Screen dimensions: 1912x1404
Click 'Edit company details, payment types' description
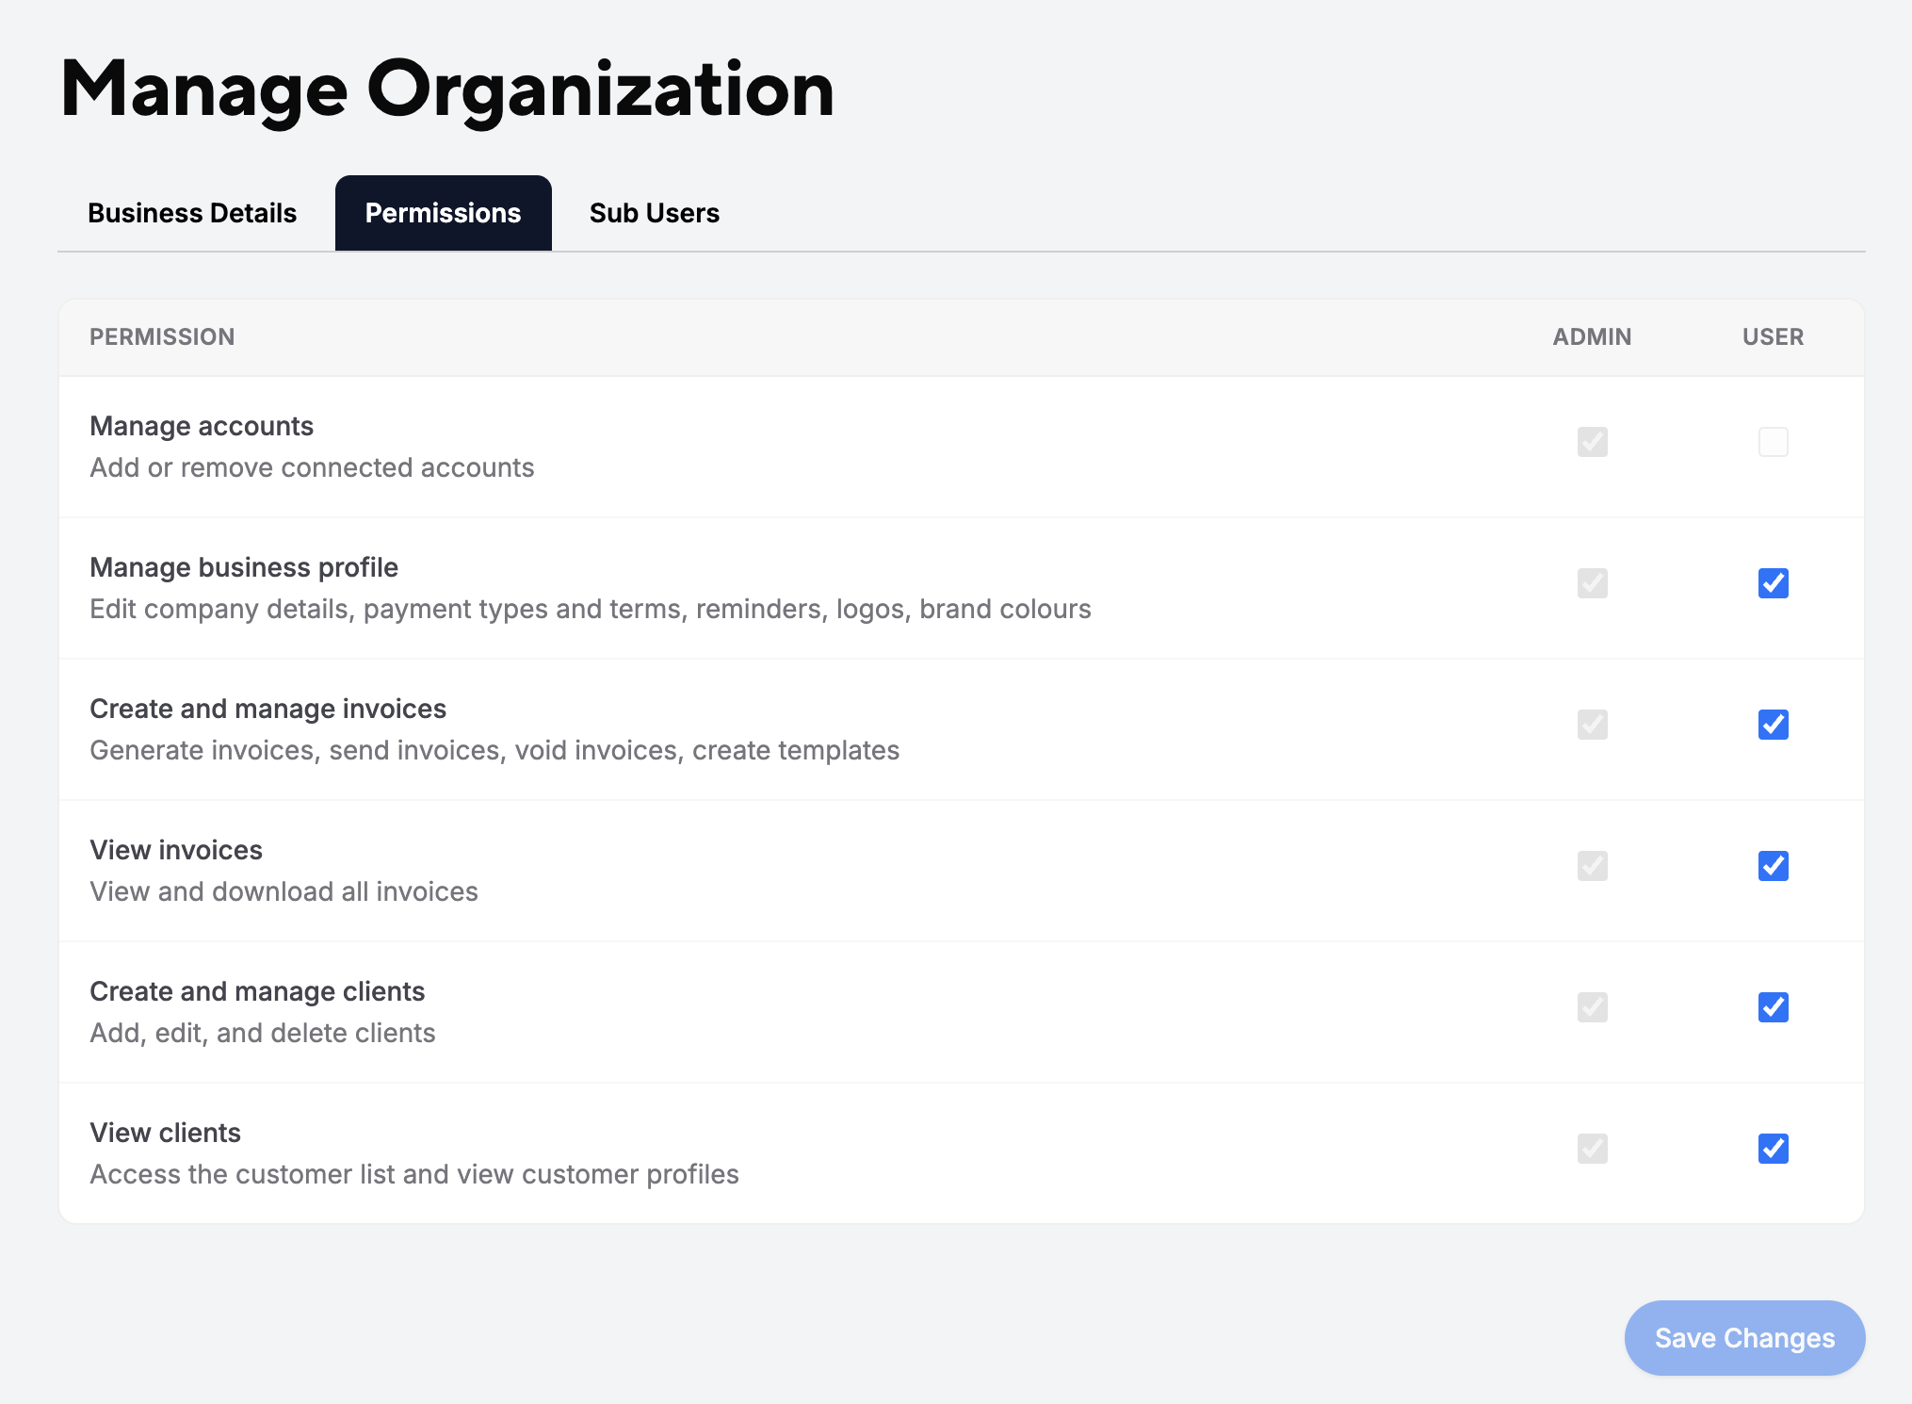591,609
